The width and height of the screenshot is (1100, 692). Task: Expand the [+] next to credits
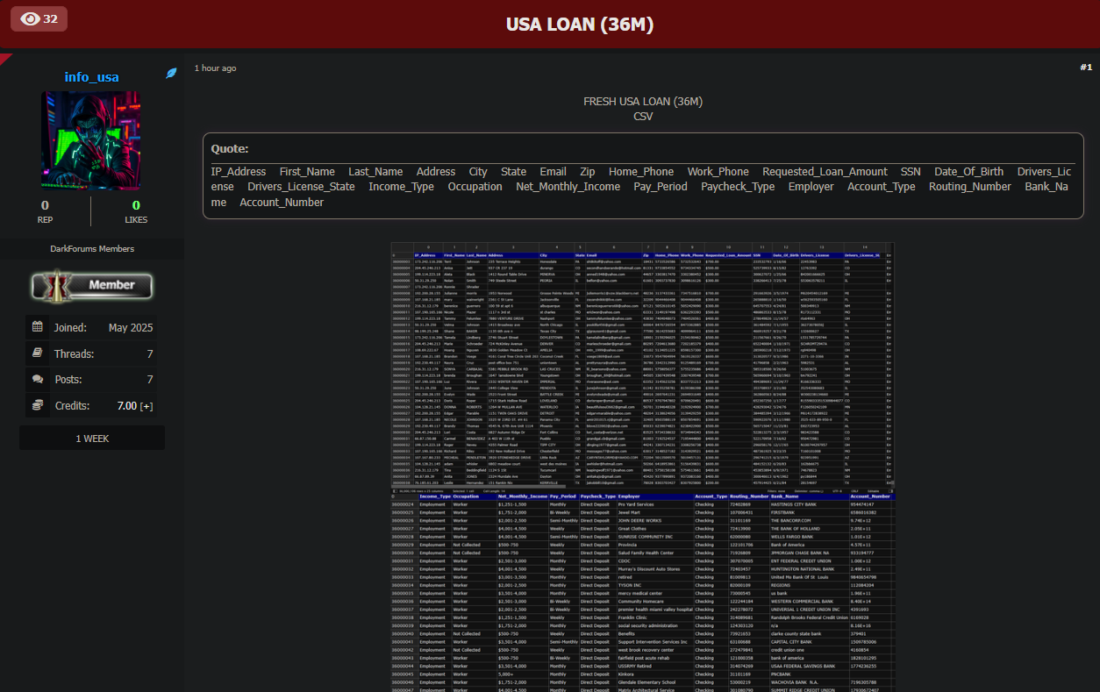pyautogui.click(x=146, y=406)
